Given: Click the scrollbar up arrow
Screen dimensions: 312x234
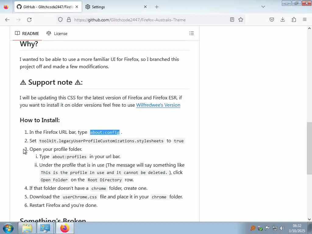Looking at the screenshot, I should point(309,28).
